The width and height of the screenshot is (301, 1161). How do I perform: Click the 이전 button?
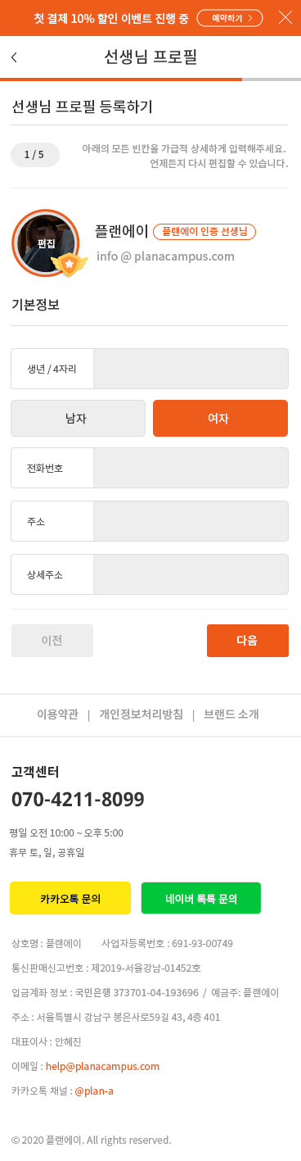(52, 641)
